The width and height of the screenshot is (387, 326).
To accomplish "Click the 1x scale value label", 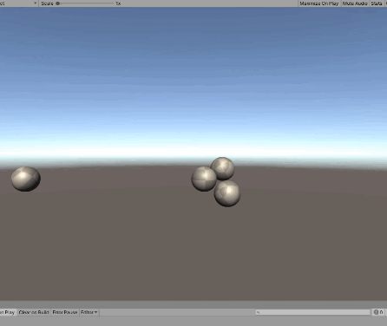I will pyautogui.click(x=118, y=3).
